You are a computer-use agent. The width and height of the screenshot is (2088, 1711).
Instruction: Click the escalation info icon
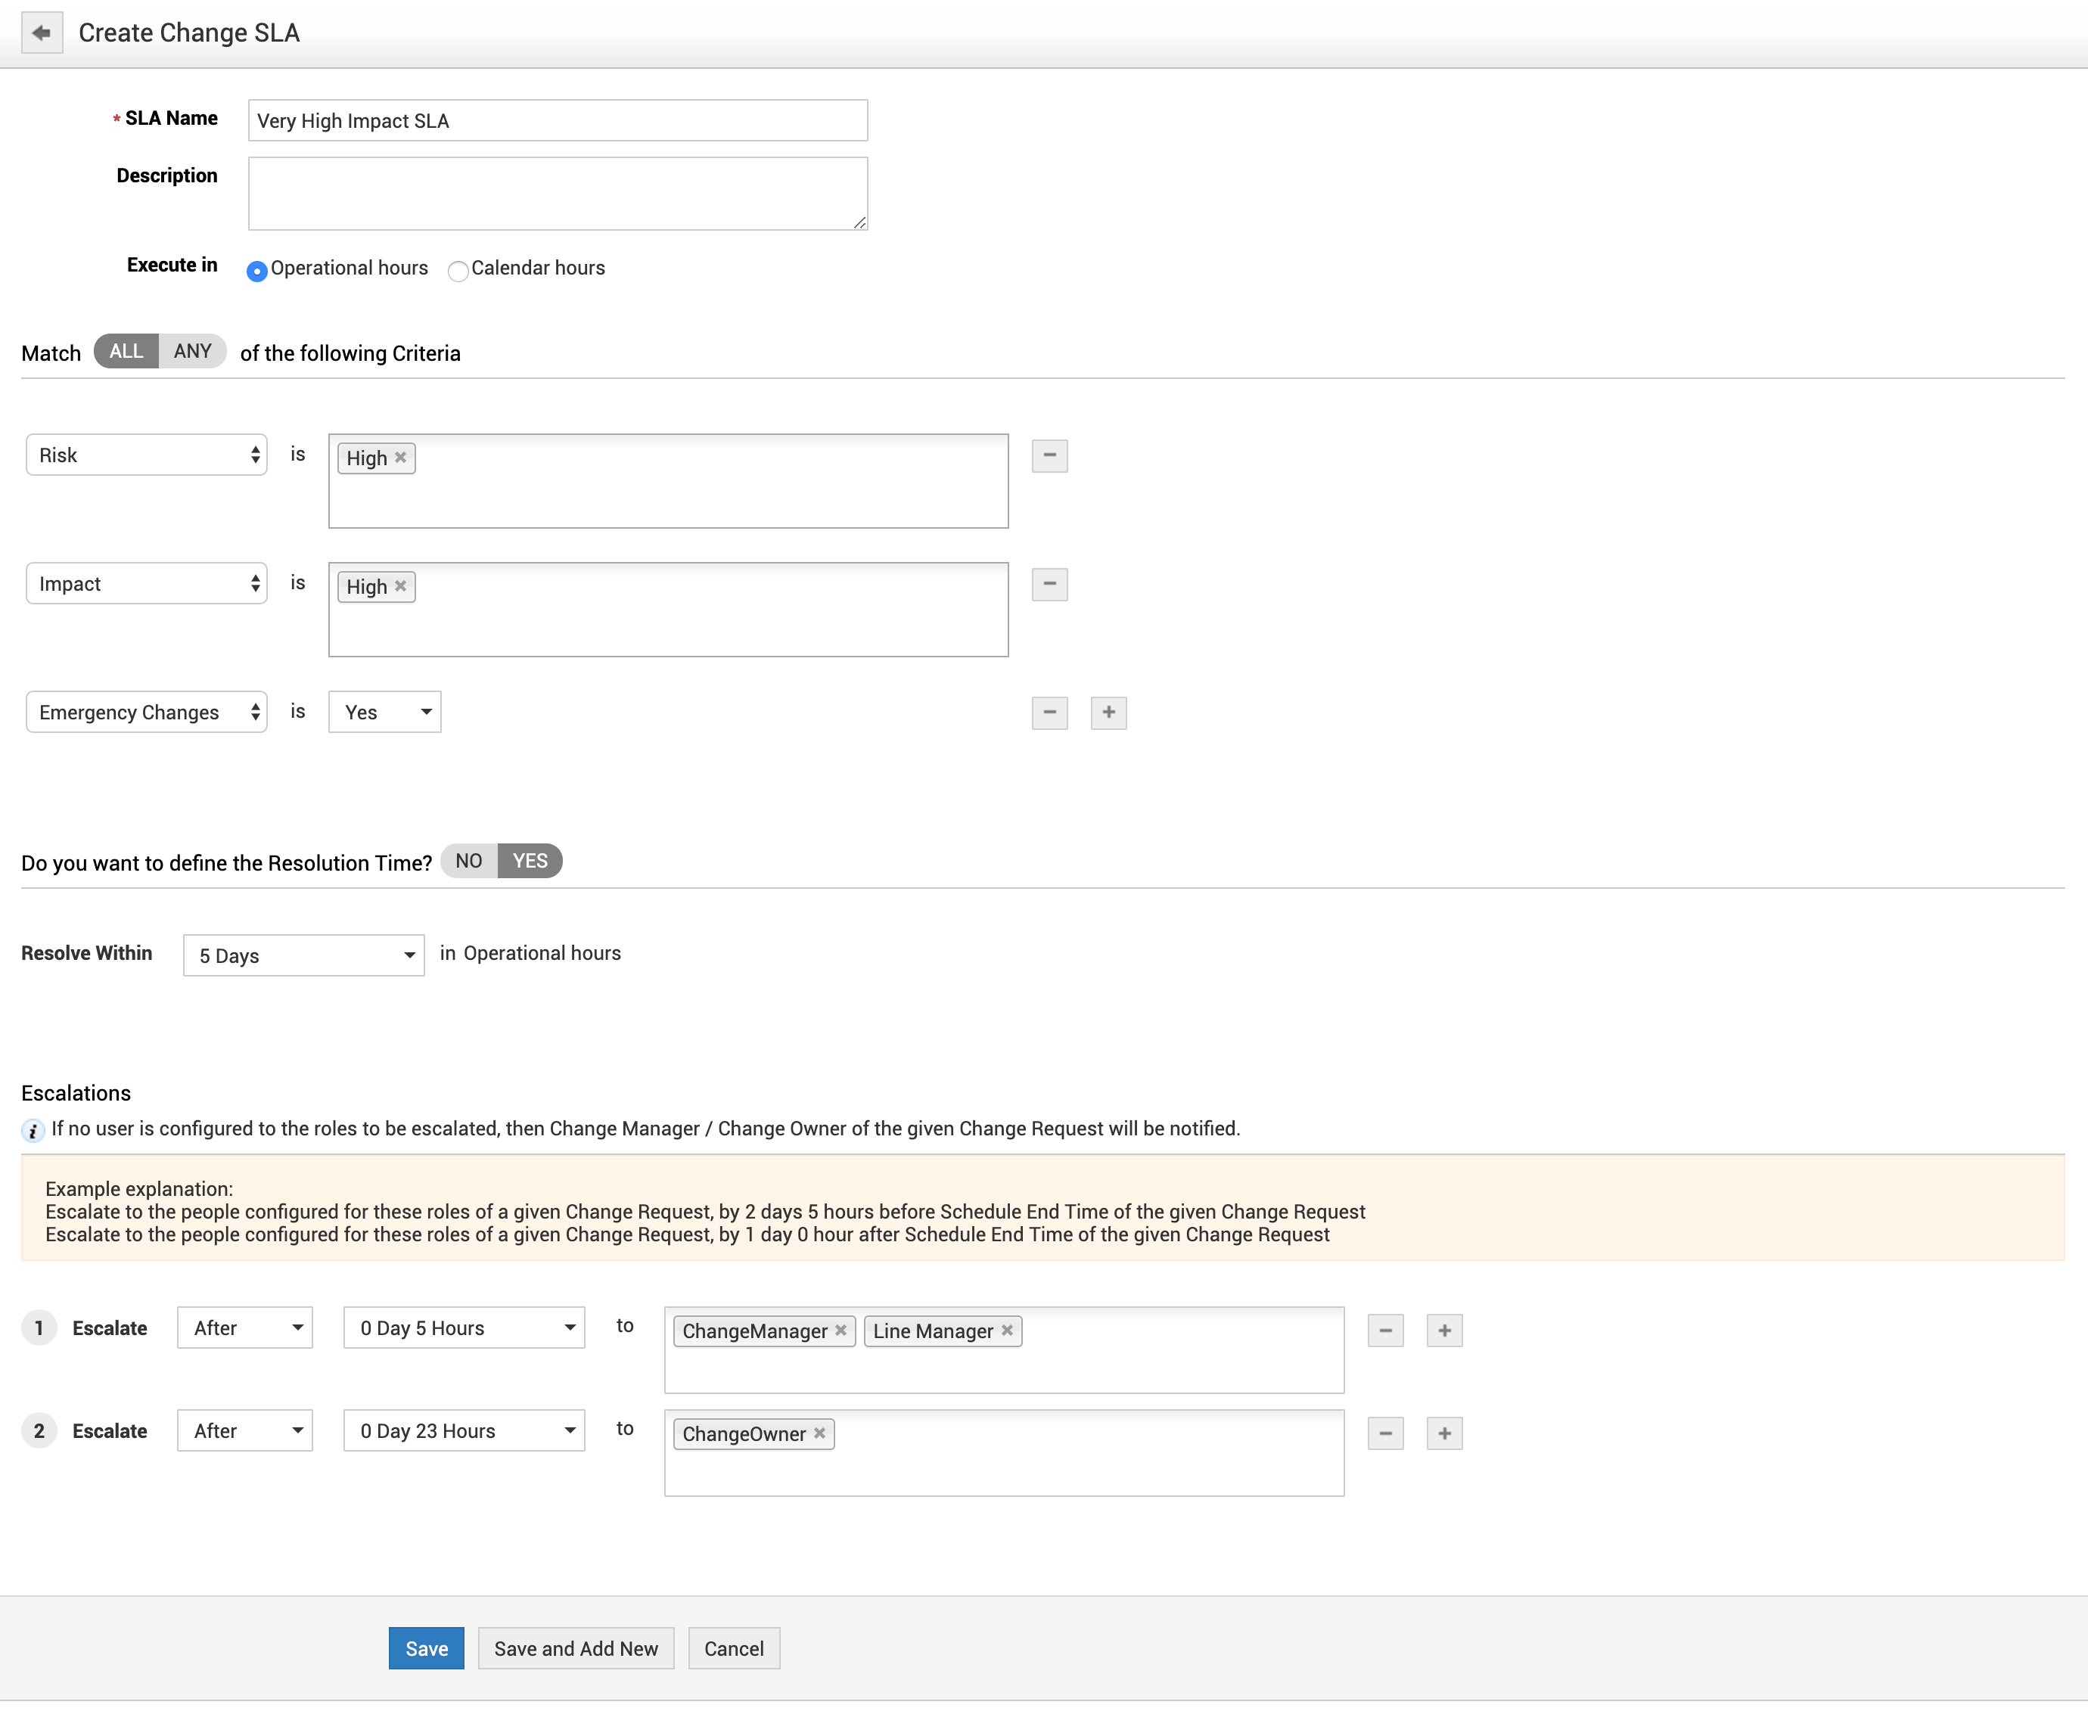pos(33,1131)
